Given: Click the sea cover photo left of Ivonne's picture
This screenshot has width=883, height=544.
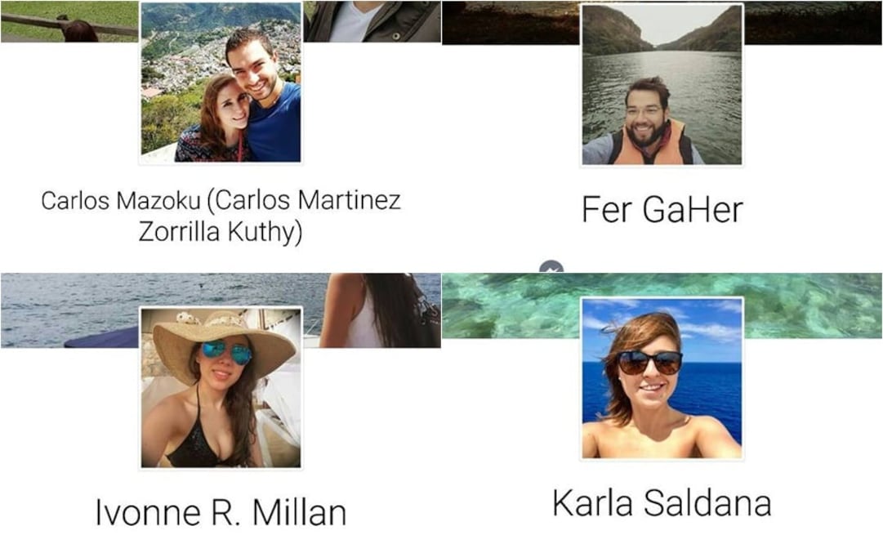Looking at the screenshot, I should 69,310.
